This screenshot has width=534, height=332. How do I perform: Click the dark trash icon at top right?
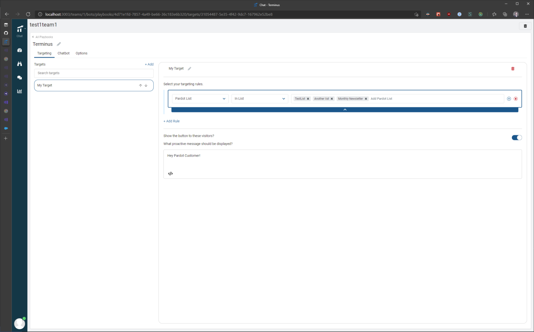(x=525, y=26)
